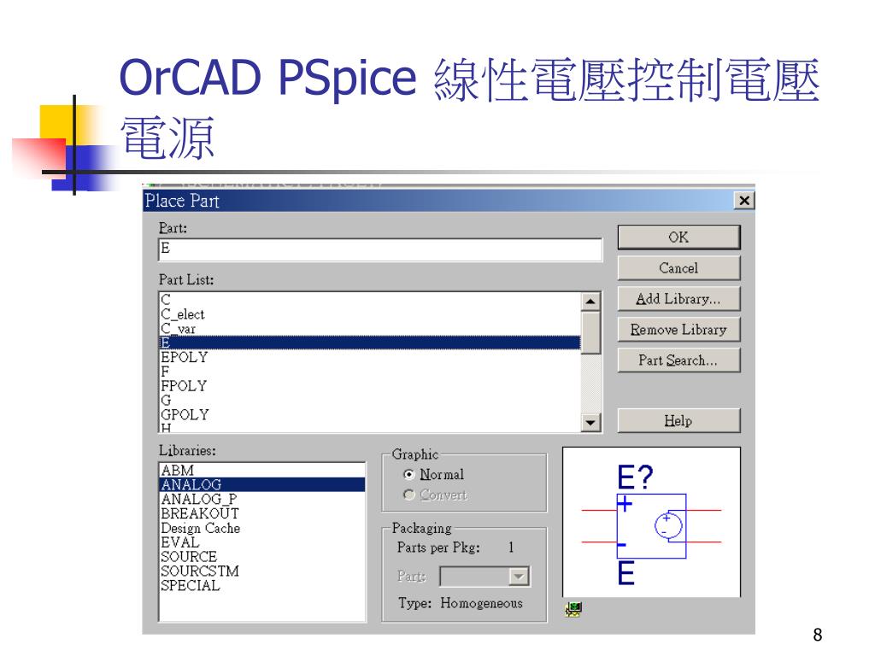This screenshot has width=875, height=656.
Task: Click the Help button
Action: coord(678,420)
